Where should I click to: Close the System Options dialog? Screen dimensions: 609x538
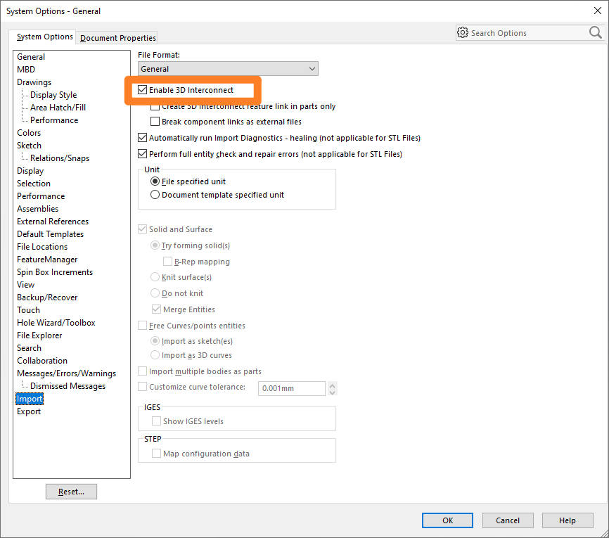pos(597,11)
